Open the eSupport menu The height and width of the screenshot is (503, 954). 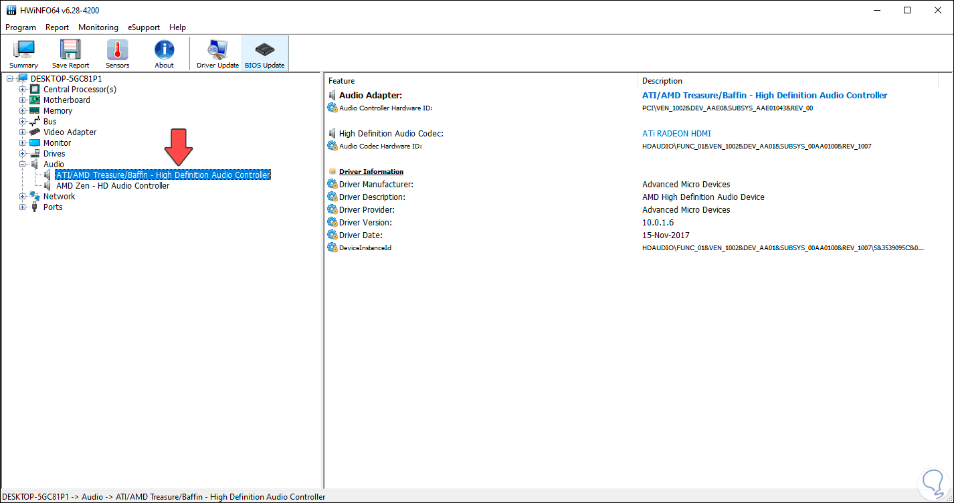pyautogui.click(x=144, y=27)
